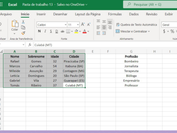Open fill color dropdown arrow
This screenshot has width=177, height=133.
tap(80, 31)
